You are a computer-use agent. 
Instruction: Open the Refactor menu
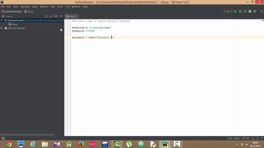44,7
